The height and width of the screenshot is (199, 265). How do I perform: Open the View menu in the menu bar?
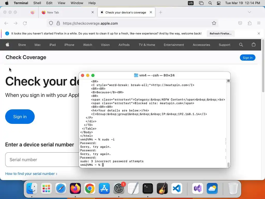61,3
